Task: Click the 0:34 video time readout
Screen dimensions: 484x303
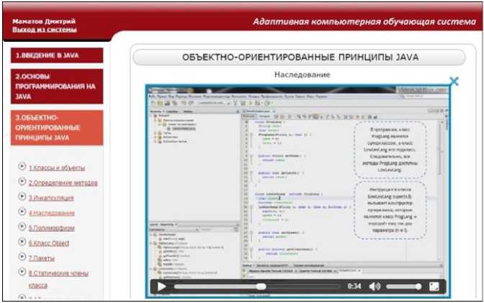Action: point(354,286)
